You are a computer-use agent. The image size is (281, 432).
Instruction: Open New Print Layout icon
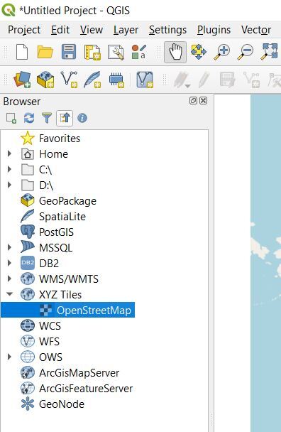pos(92,52)
